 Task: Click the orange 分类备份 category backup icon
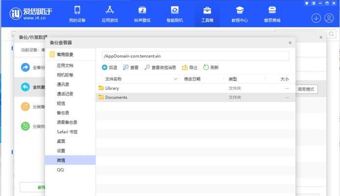[x=25, y=107]
